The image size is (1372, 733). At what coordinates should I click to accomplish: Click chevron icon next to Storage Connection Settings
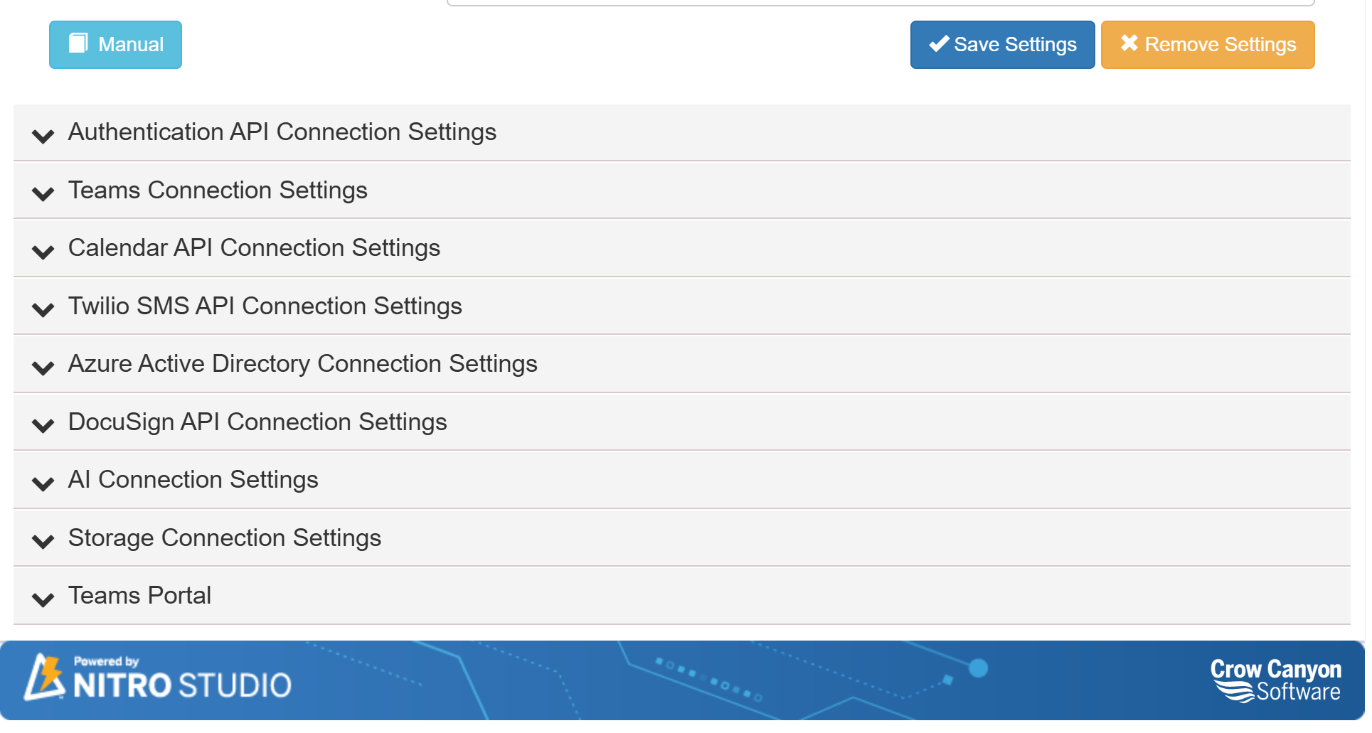[43, 541]
